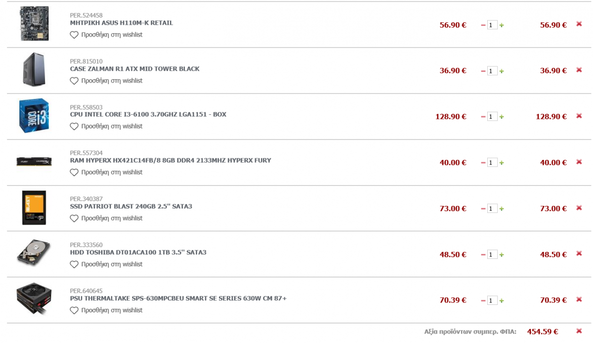Click the minus sign for Zalman case quantity
593x343 pixels.
(483, 71)
